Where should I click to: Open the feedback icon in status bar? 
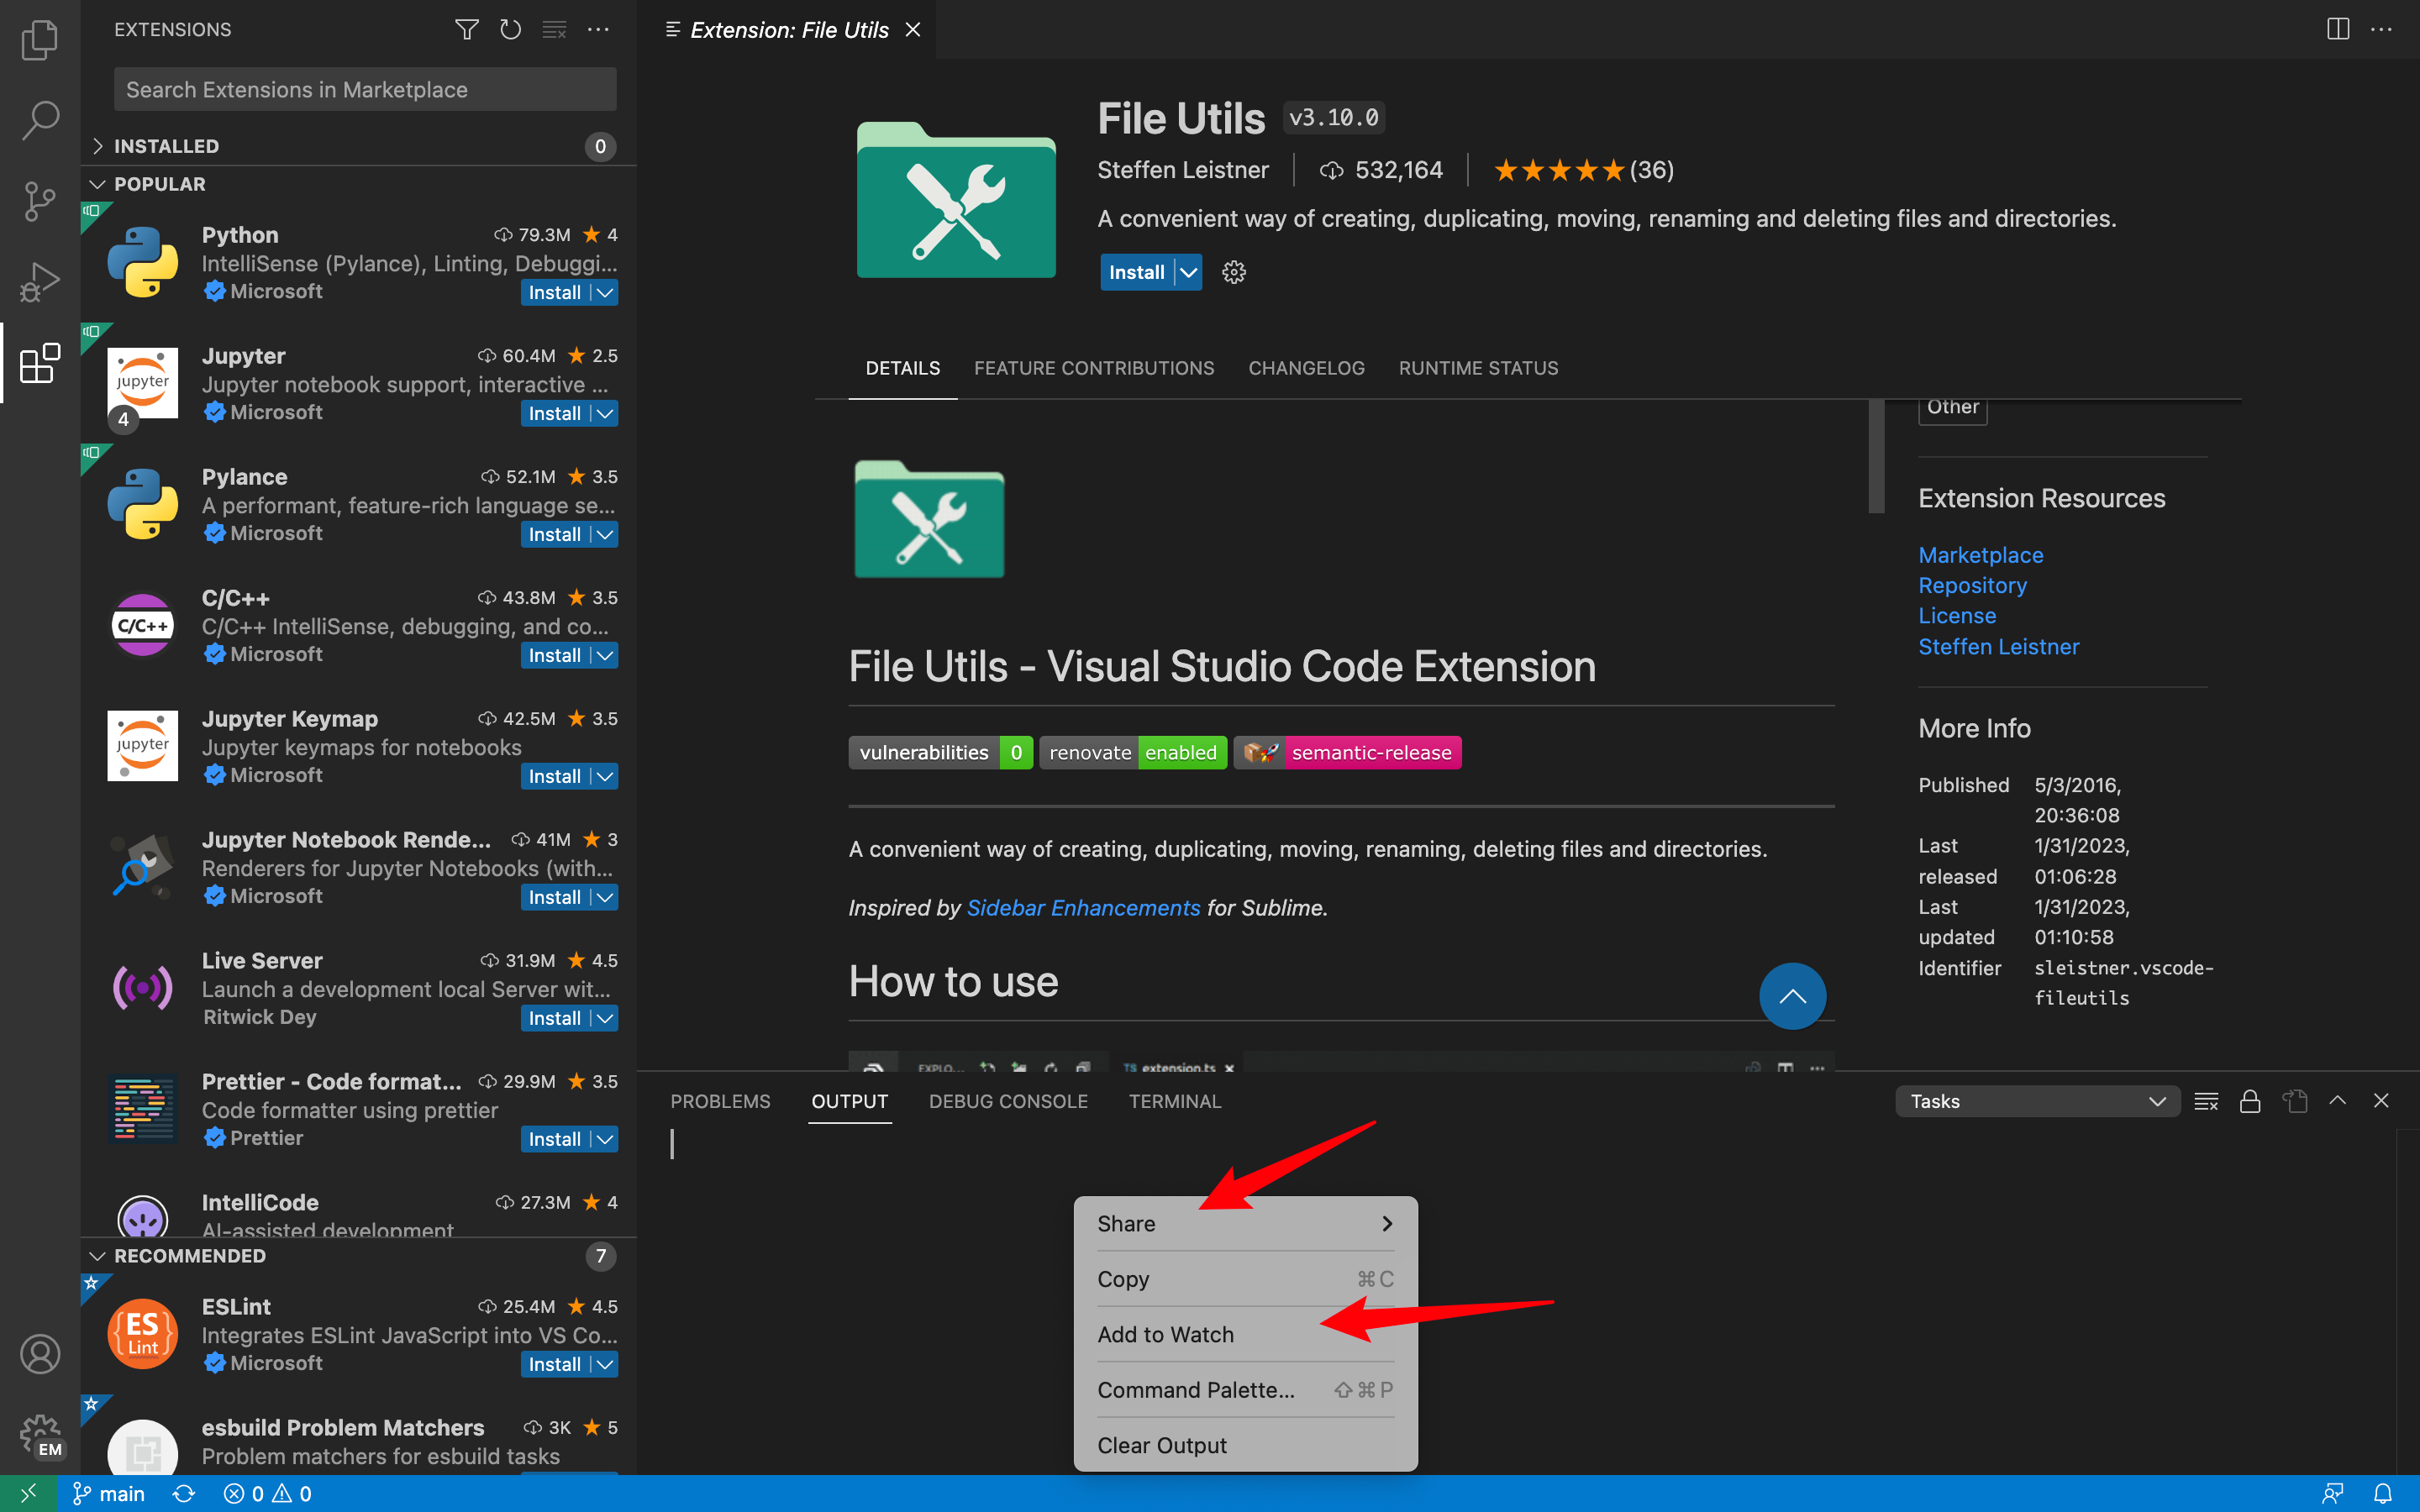pyautogui.click(x=2333, y=1493)
